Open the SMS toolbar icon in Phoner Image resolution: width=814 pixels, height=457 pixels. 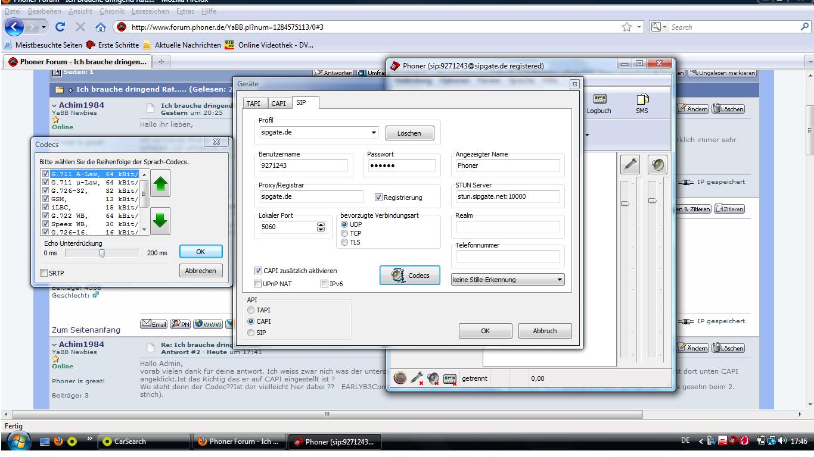click(x=642, y=104)
